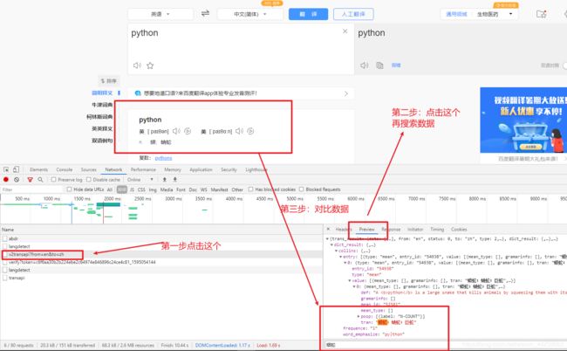Open network search magnifier icon
567x351 pixels.
(x=40, y=180)
